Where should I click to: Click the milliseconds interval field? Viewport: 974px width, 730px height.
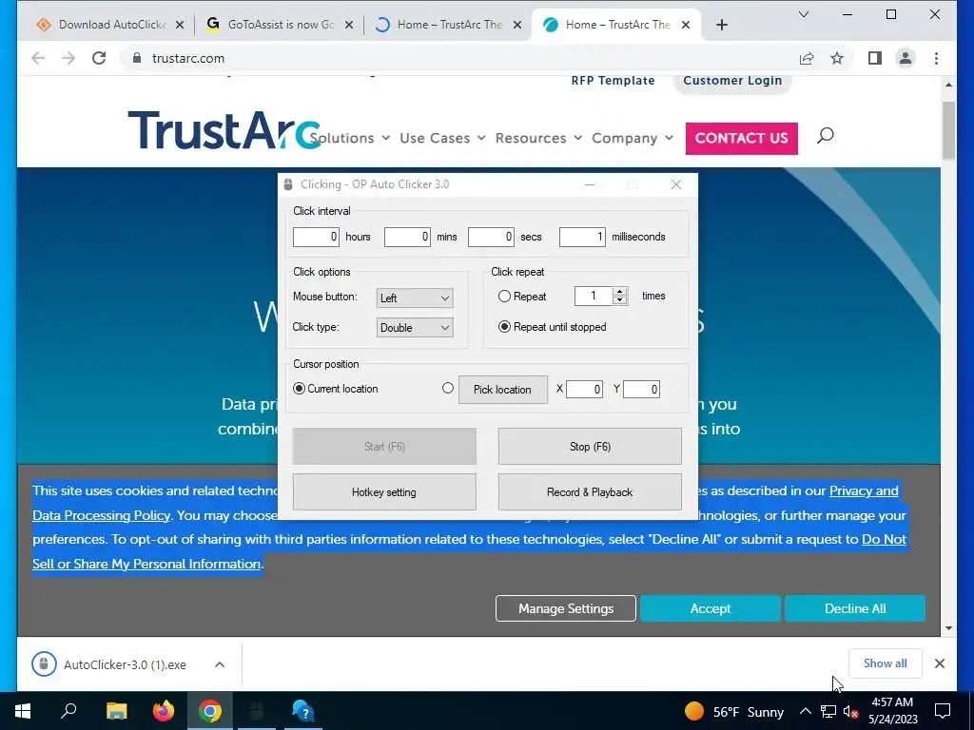[x=582, y=237]
